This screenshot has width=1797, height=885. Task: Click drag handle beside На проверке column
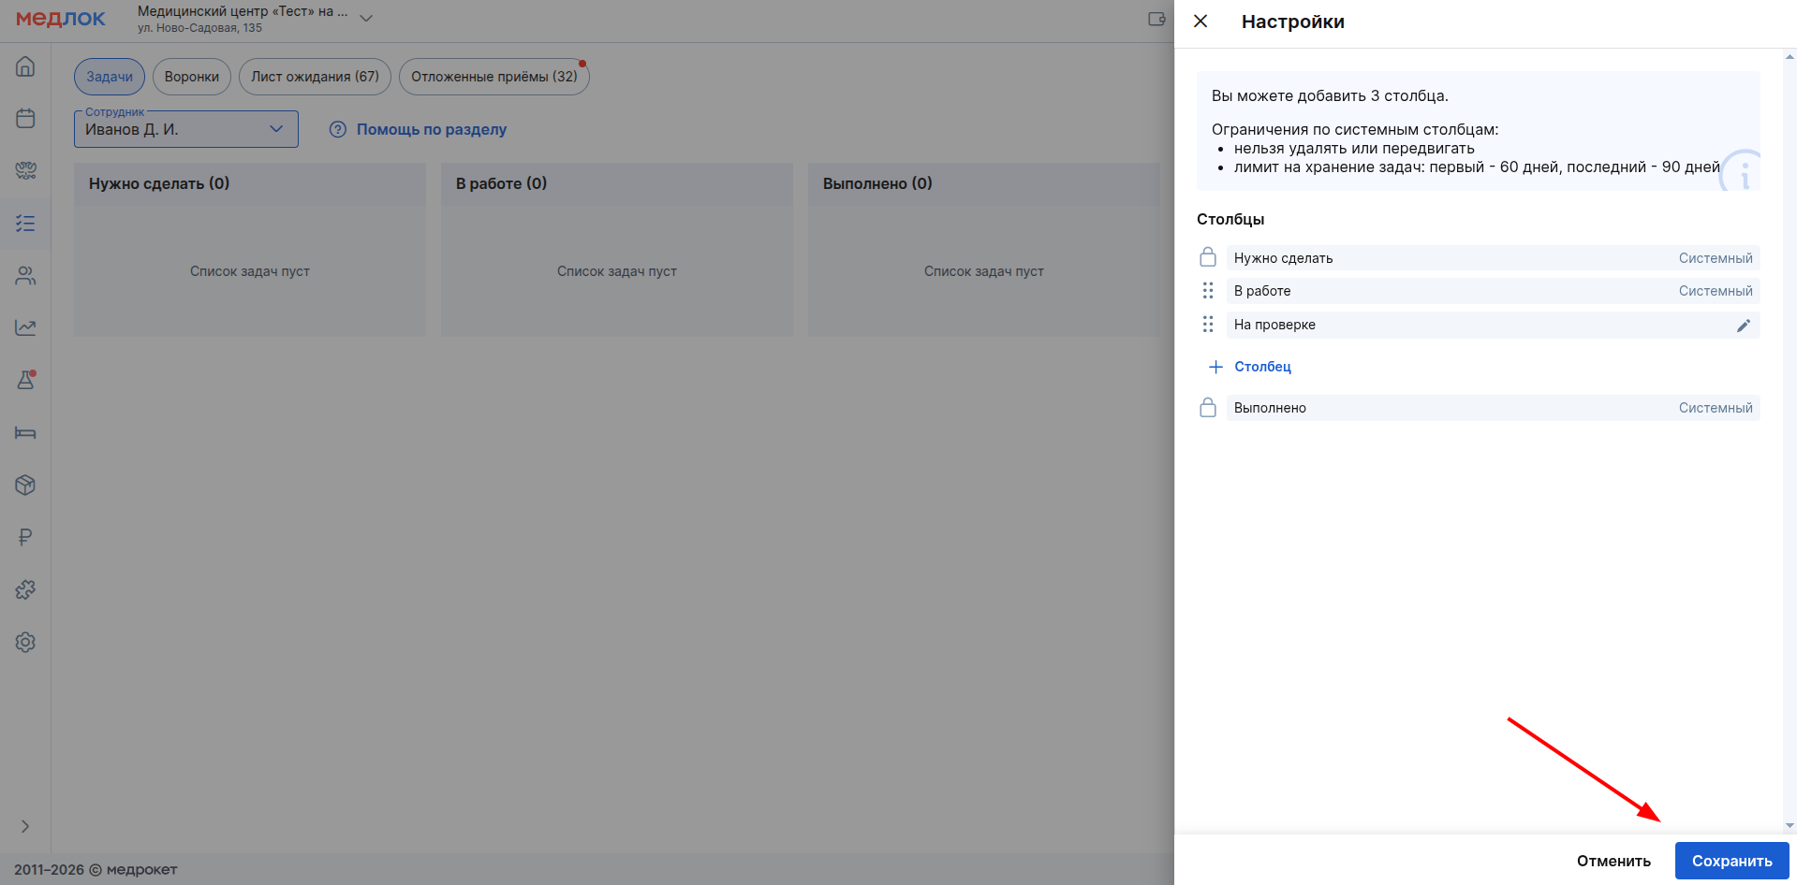(x=1208, y=325)
